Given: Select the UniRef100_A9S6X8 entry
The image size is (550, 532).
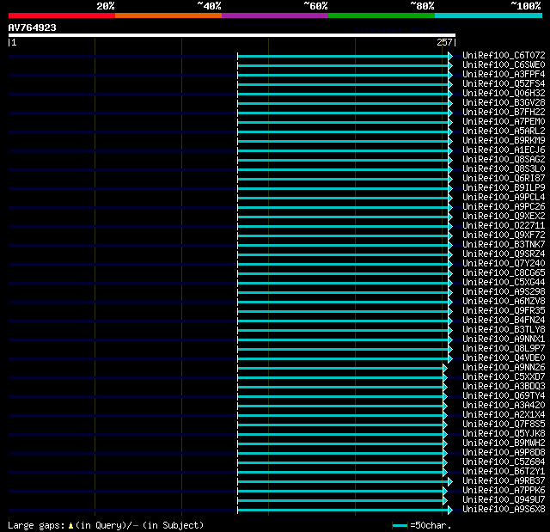Looking at the screenshot, I should click(504, 510).
